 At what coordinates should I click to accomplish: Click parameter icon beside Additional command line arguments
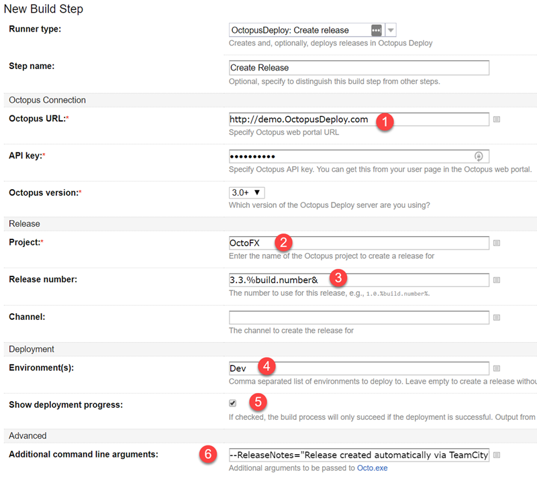pyautogui.click(x=497, y=455)
